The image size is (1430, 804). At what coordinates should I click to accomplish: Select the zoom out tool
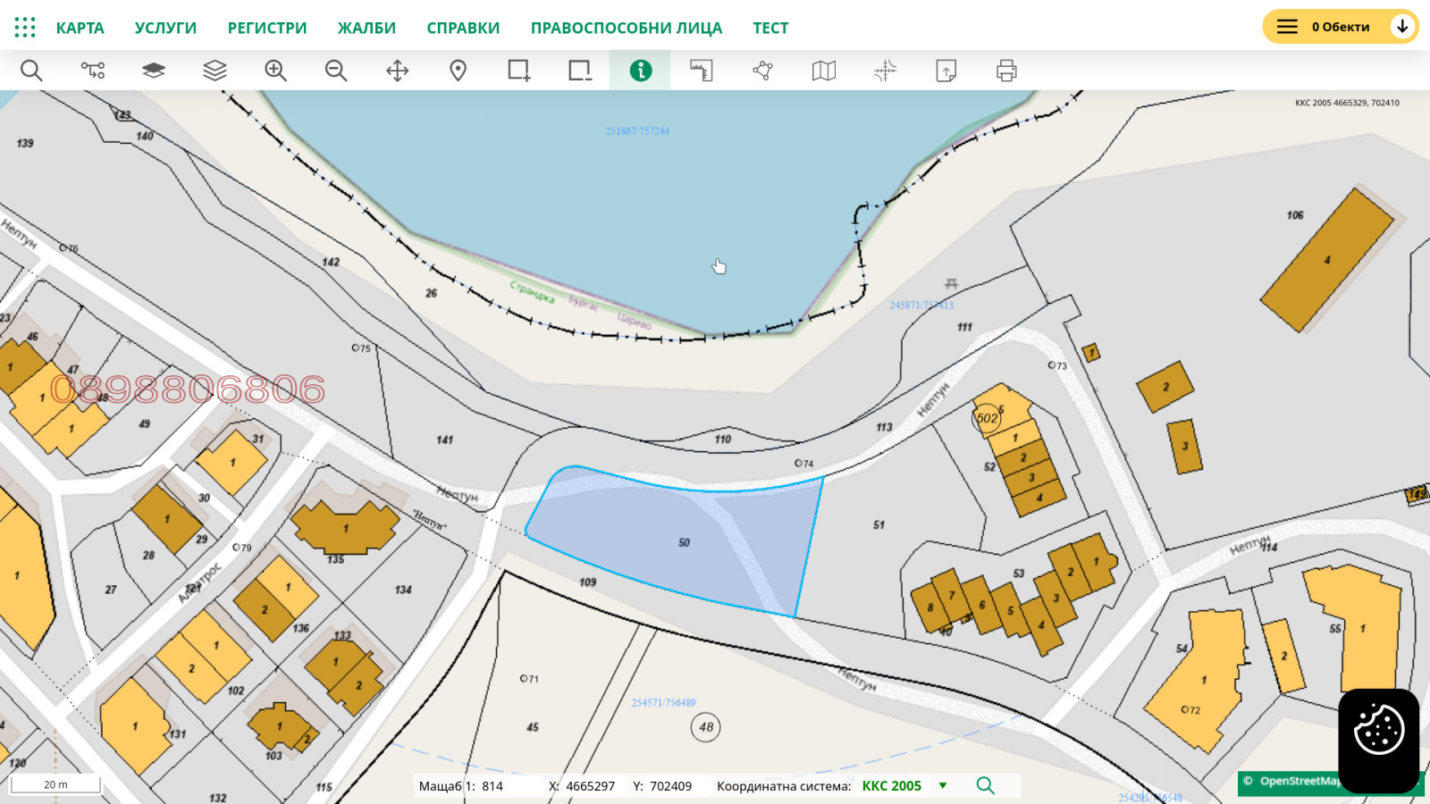point(336,71)
